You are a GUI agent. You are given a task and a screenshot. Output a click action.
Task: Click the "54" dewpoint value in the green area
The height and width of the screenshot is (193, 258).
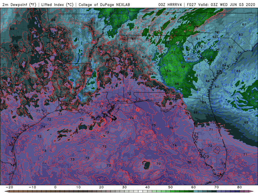[183, 67]
